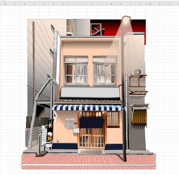Select column D header
Screen dimensions: 179x175
coord(25,3)
